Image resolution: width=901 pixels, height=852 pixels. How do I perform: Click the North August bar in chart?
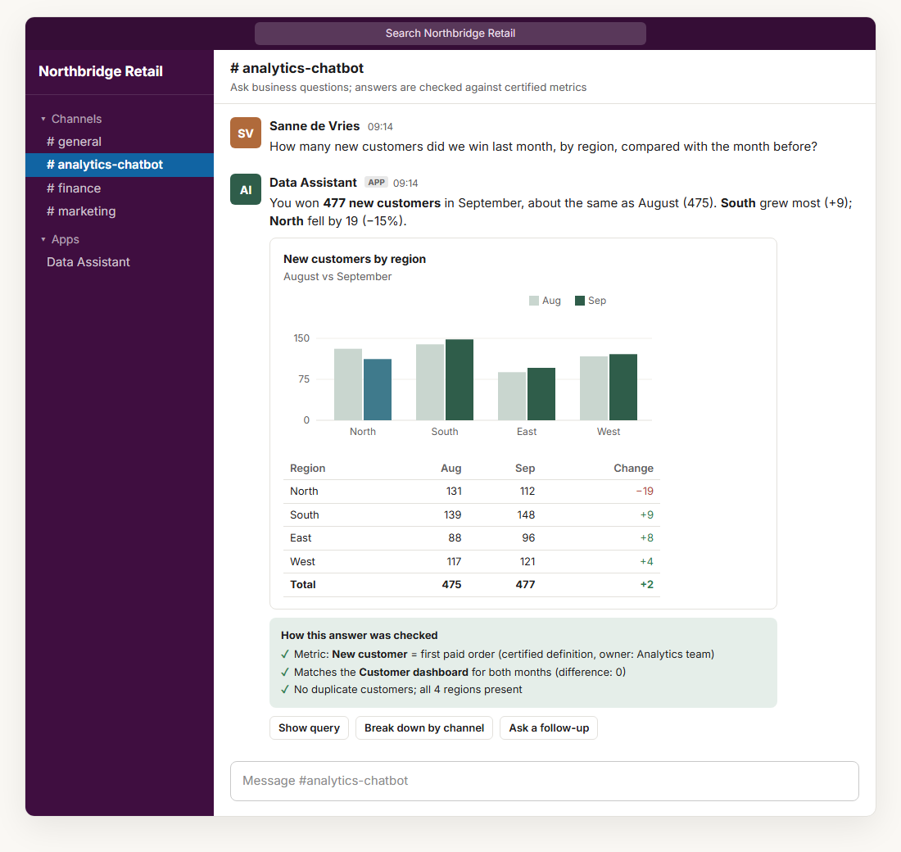point(348,384)
